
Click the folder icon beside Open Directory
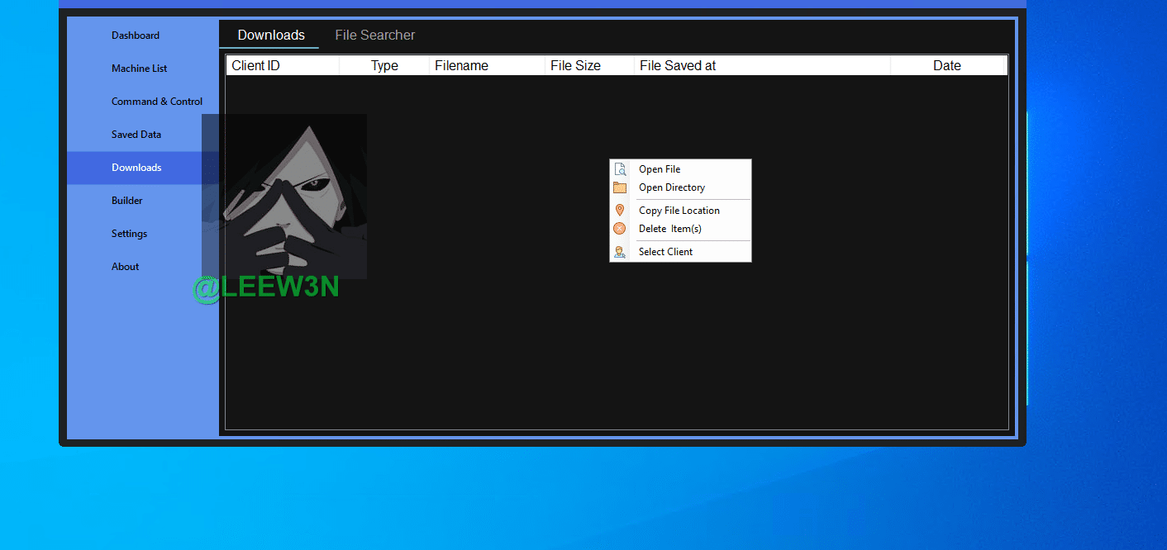coord(620,187)
